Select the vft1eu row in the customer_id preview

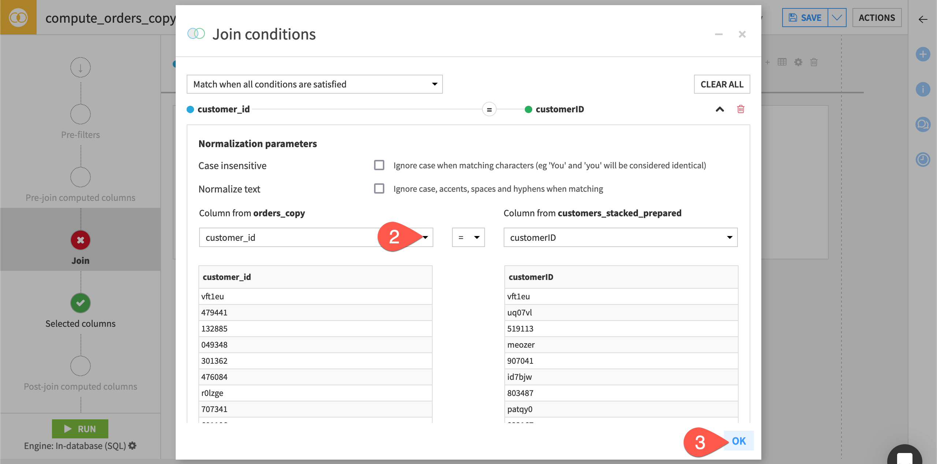(315, 296)
